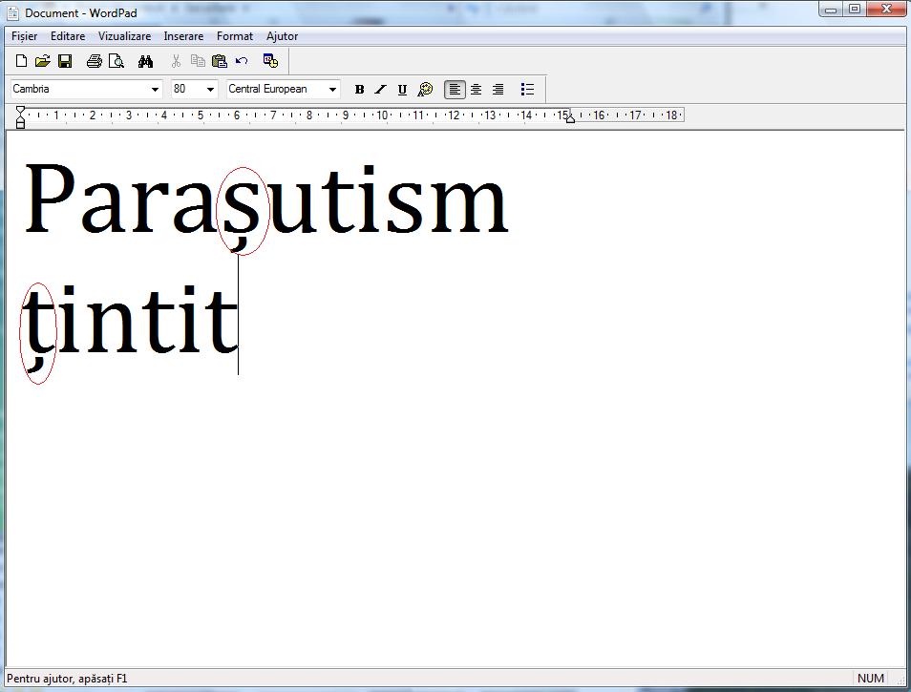Insert date and time
This screenshot has width=911, height=692.
[x=270, y=60]
